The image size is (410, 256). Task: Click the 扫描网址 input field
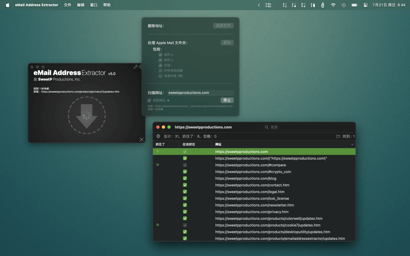[x=200, y=93]
